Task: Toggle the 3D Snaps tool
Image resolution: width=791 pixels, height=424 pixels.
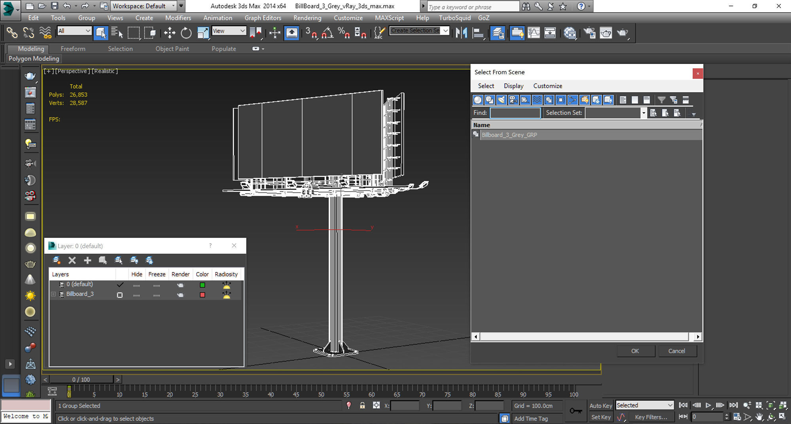Action: (x=311, y=33)
